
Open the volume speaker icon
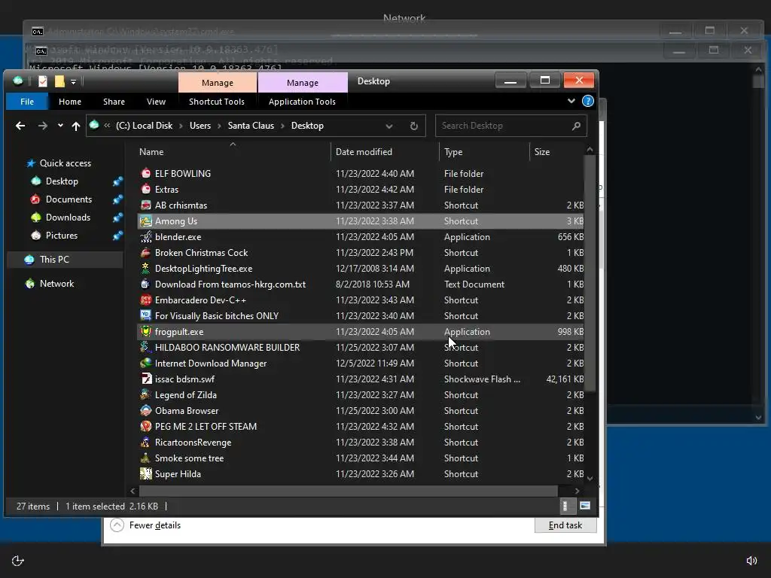[x=751, y=561]
